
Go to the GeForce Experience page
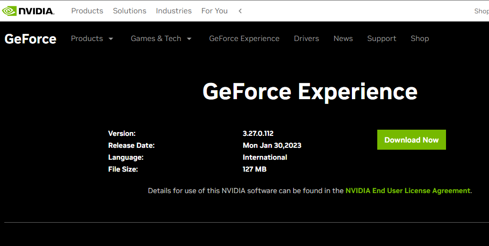pyautogui.click(x=244, y=39)
